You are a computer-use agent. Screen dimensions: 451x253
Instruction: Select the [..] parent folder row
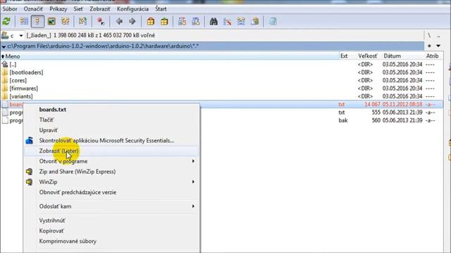click(221, 64)
